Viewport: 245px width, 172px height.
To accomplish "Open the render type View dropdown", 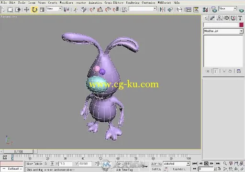I will click(x=228, y=9).
